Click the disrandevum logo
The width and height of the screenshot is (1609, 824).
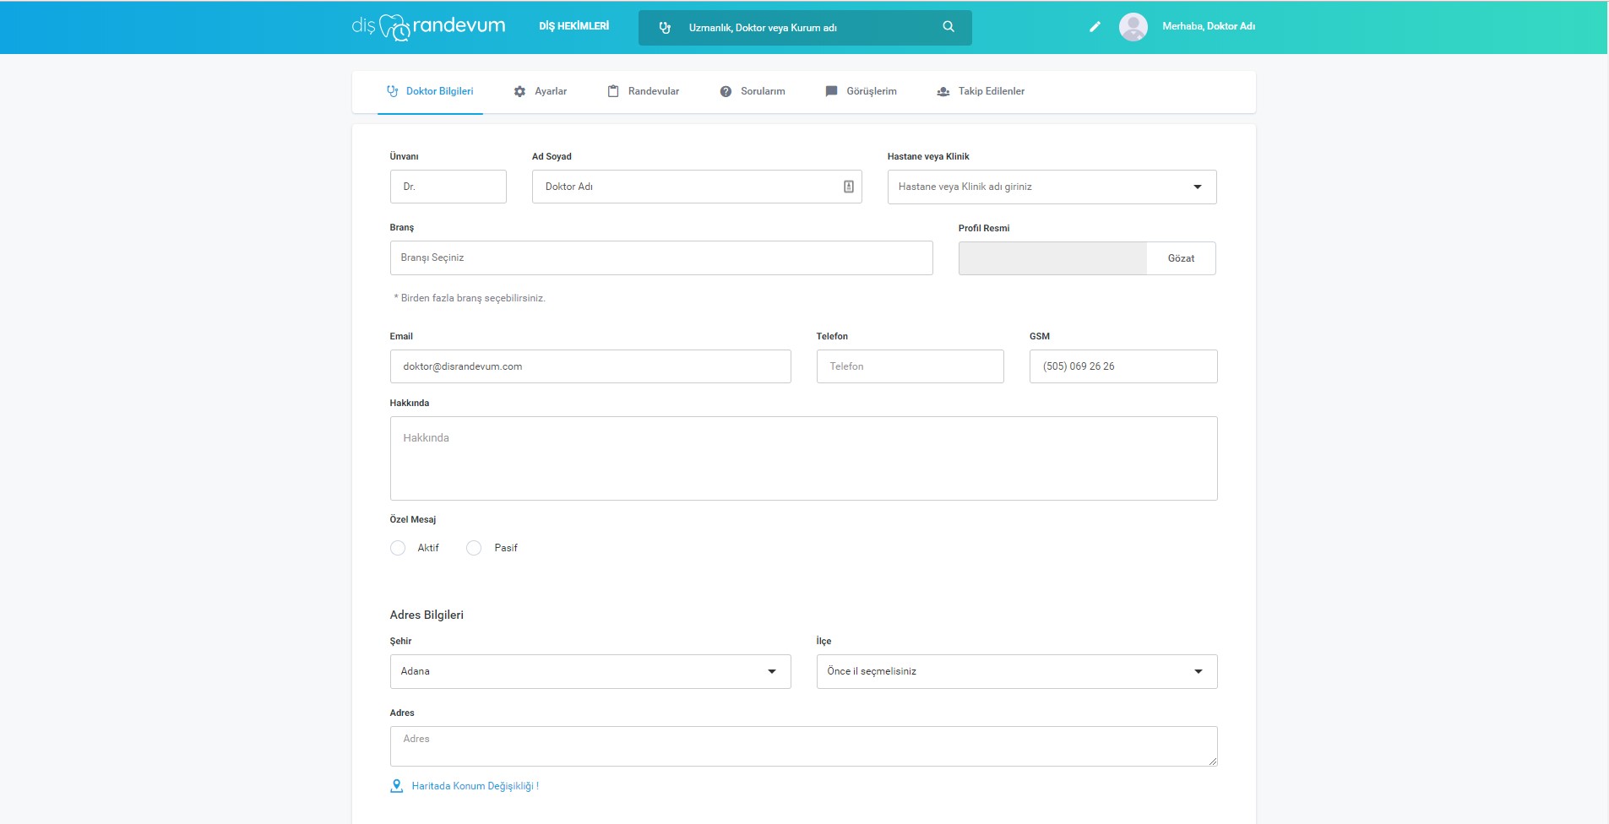click(428, 27)
